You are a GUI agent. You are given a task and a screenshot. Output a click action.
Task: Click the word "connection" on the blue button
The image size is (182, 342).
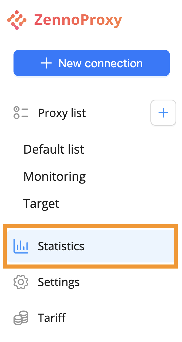(113, 63)
